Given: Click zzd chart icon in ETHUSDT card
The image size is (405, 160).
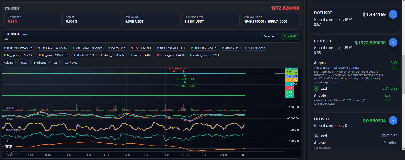Looking at the screenshot, I should [316, 88].
